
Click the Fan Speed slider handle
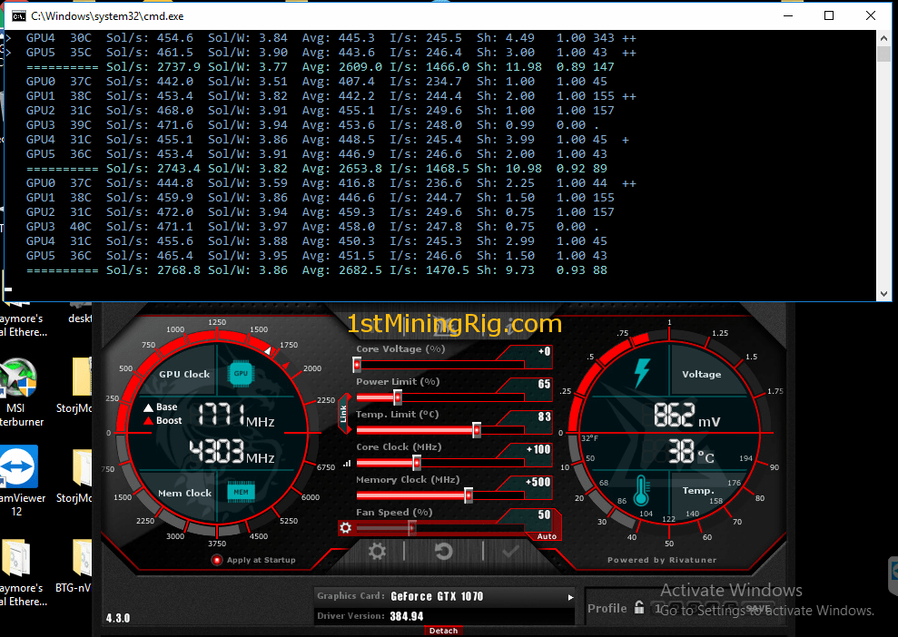click(411, 527)
